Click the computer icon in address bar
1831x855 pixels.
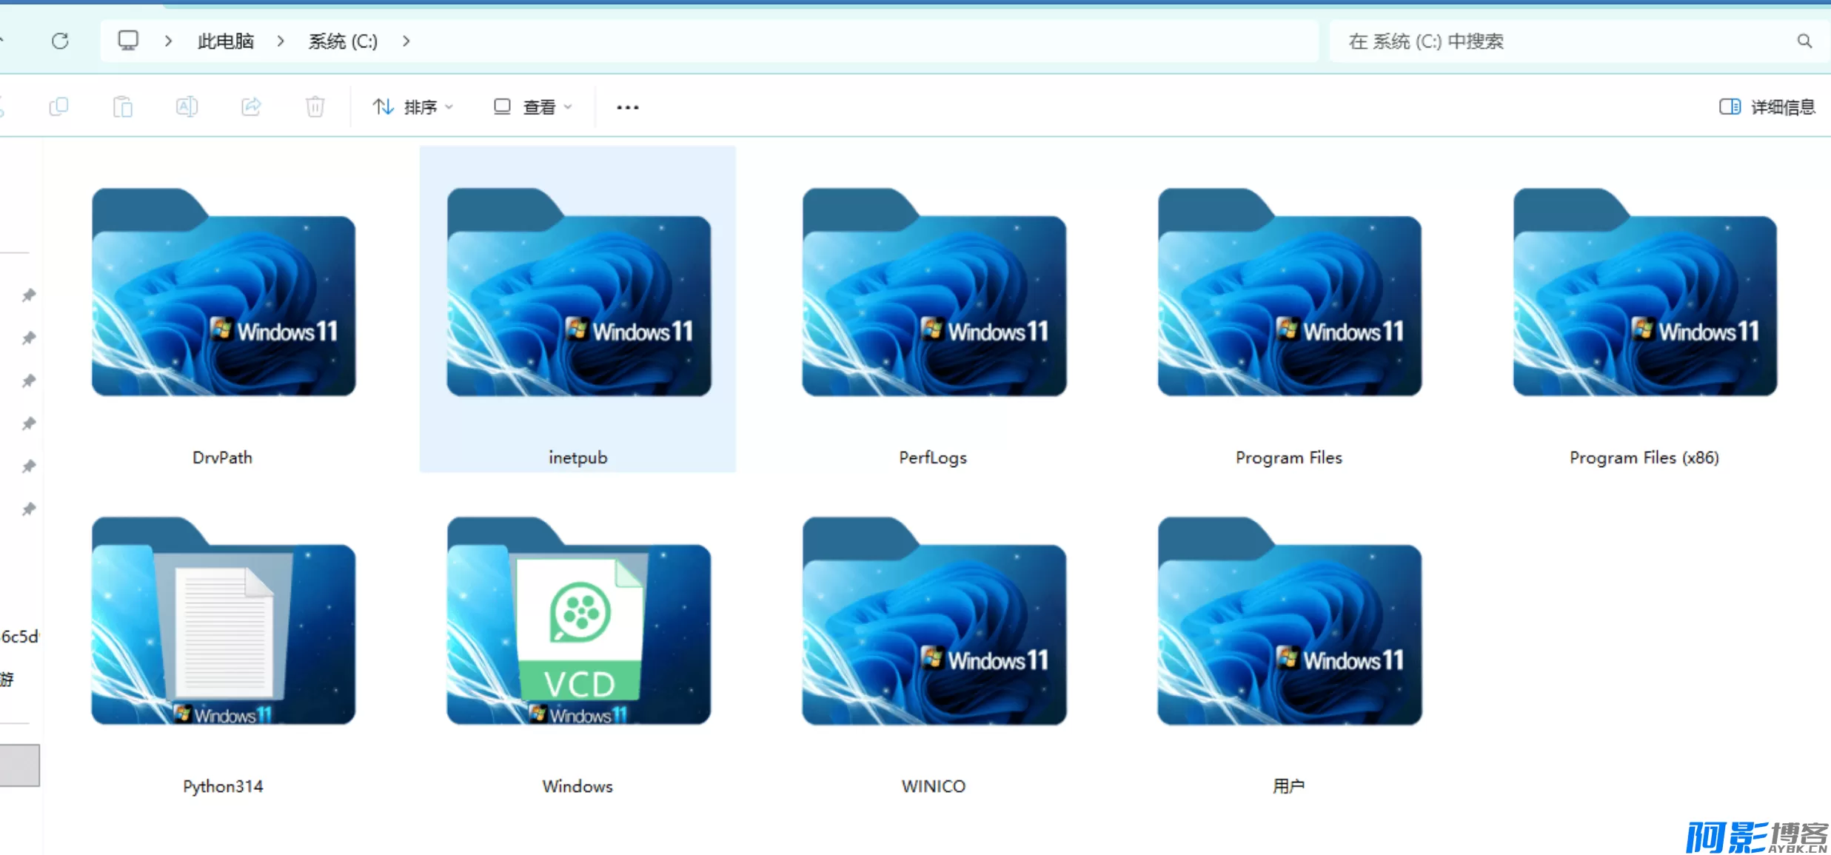click(128, 40)
